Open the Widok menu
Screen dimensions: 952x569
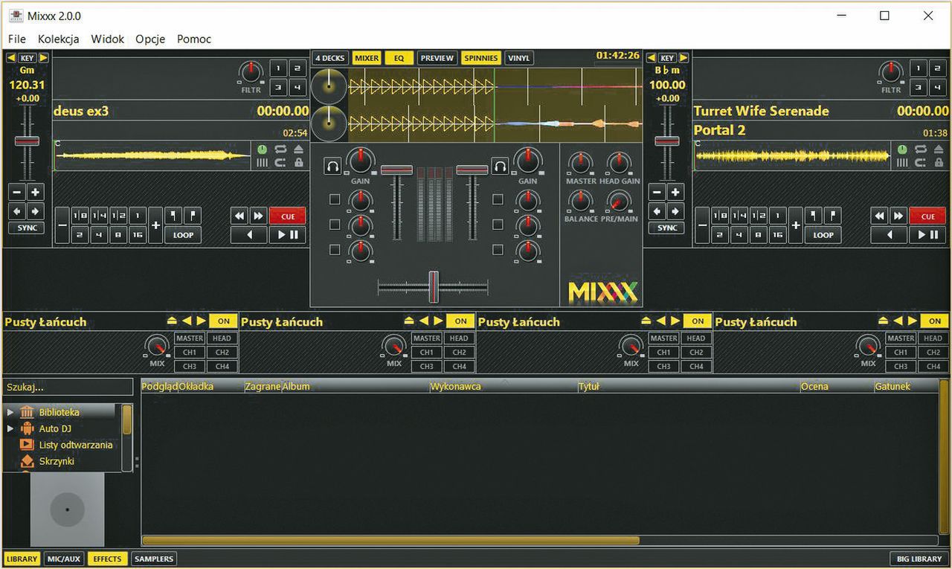point(108,39)
